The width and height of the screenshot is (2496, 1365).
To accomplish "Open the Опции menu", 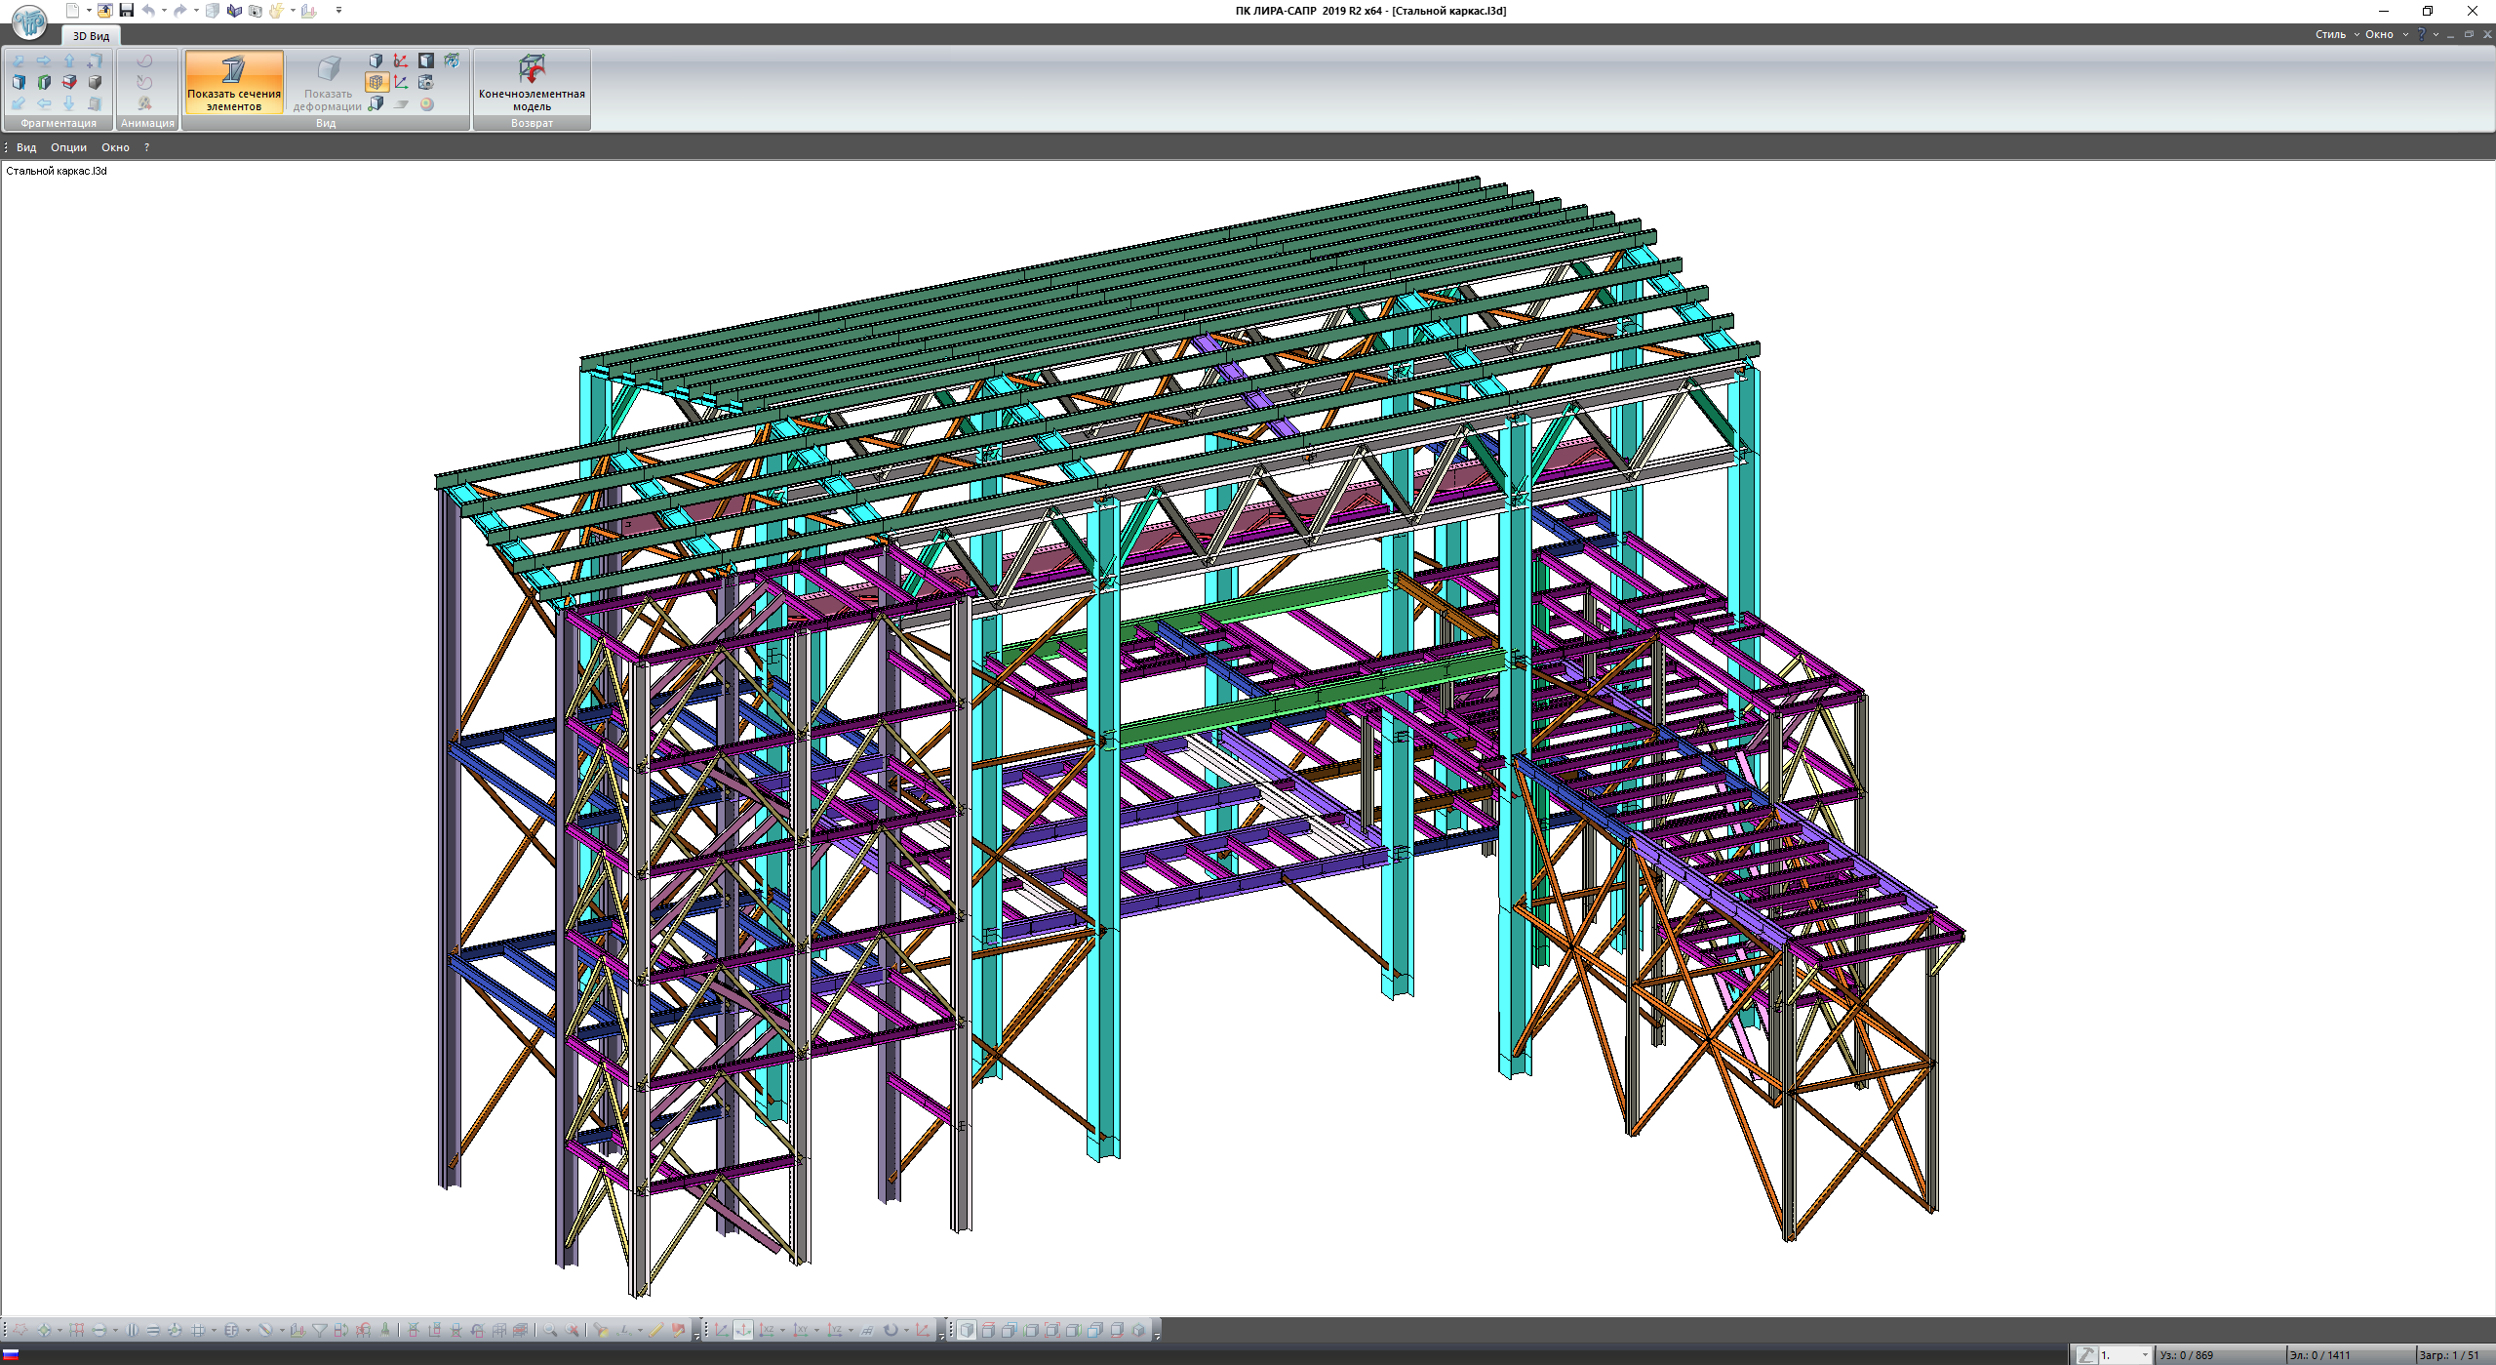I will [68, 147].
